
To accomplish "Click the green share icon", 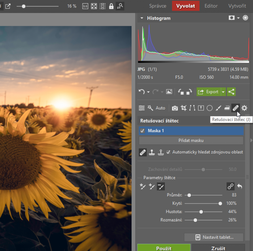I will click(231, 92).
